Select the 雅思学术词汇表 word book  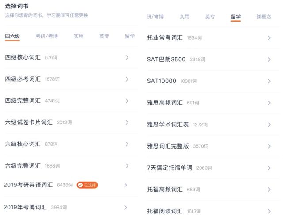point(168,124)
